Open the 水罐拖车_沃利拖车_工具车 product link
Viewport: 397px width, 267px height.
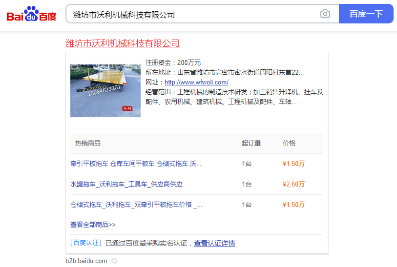tap(126, 185)
